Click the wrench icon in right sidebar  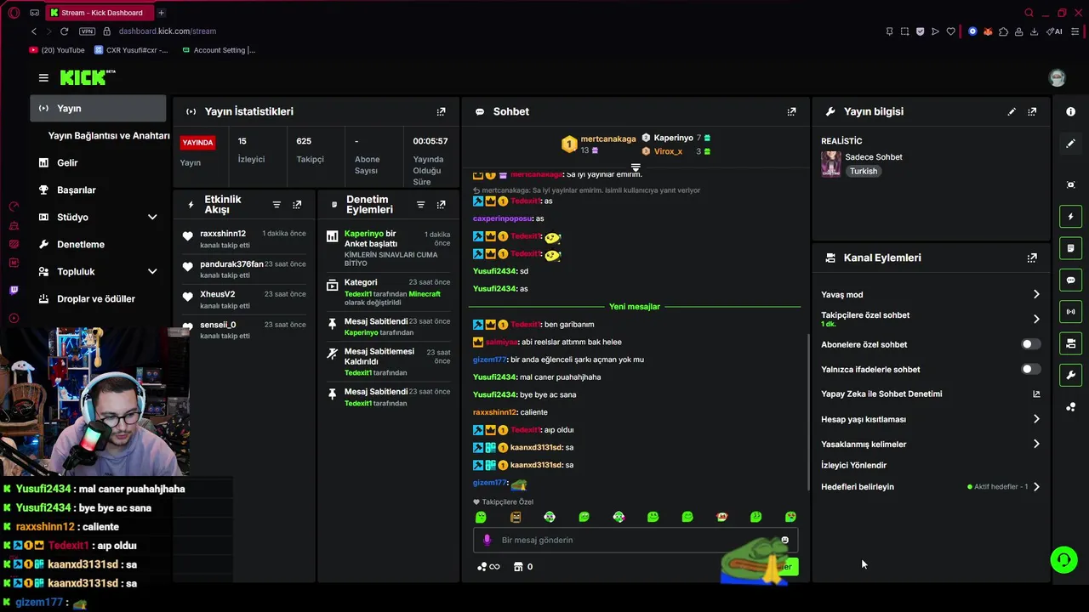pyautogui.click(x=1070, y=375)
